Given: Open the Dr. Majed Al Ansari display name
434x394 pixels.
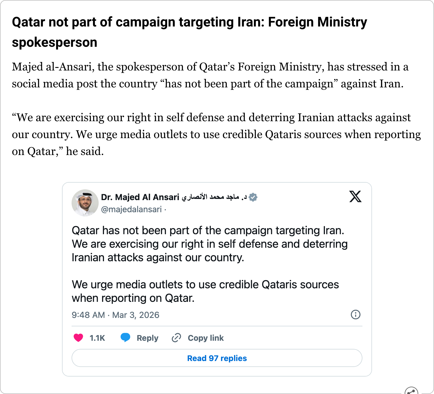Looking at the screenshot, I should [x=140, y=197].
